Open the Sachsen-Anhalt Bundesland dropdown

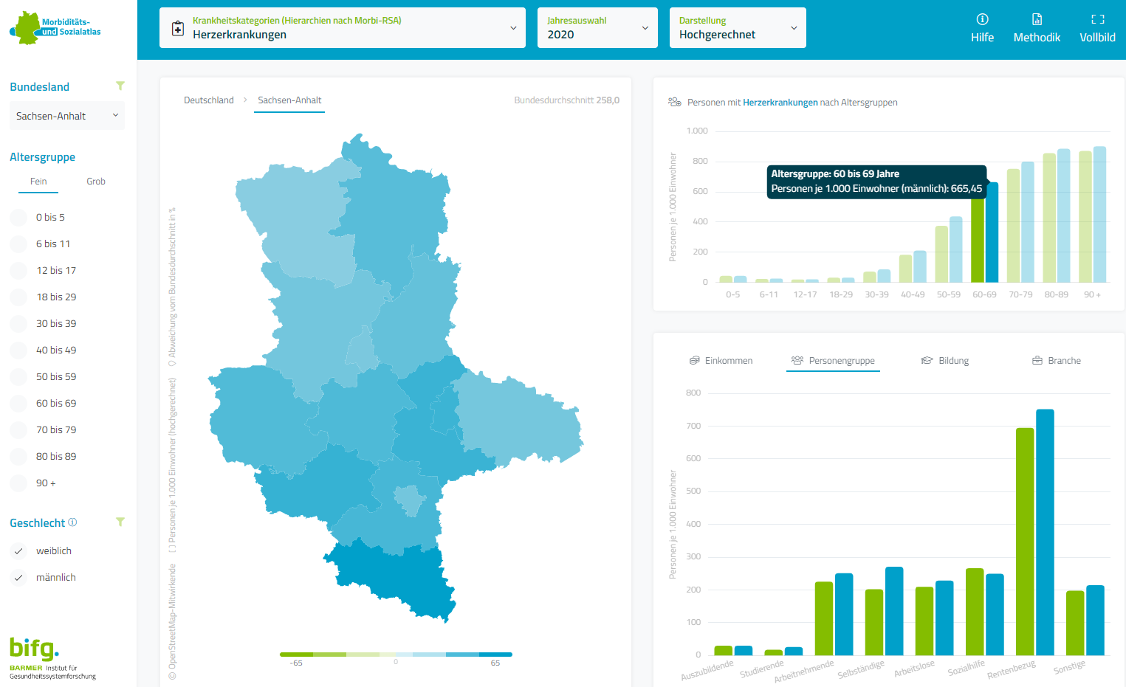66,116
